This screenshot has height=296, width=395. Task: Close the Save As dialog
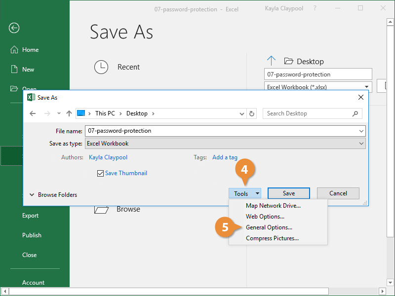(x=361, y=97)
